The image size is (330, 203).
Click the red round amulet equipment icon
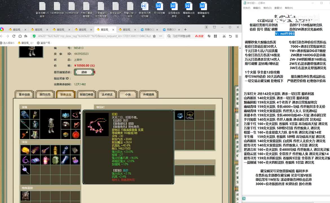click(76, 134)
